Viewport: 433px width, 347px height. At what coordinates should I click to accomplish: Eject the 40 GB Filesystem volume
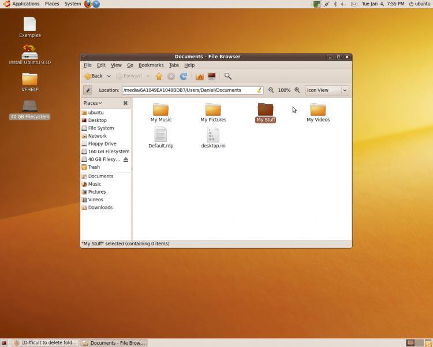coord(126,160)
